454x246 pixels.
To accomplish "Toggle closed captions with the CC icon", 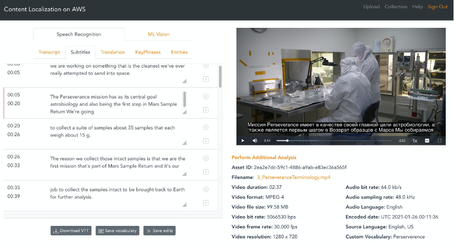I will 427,140.
